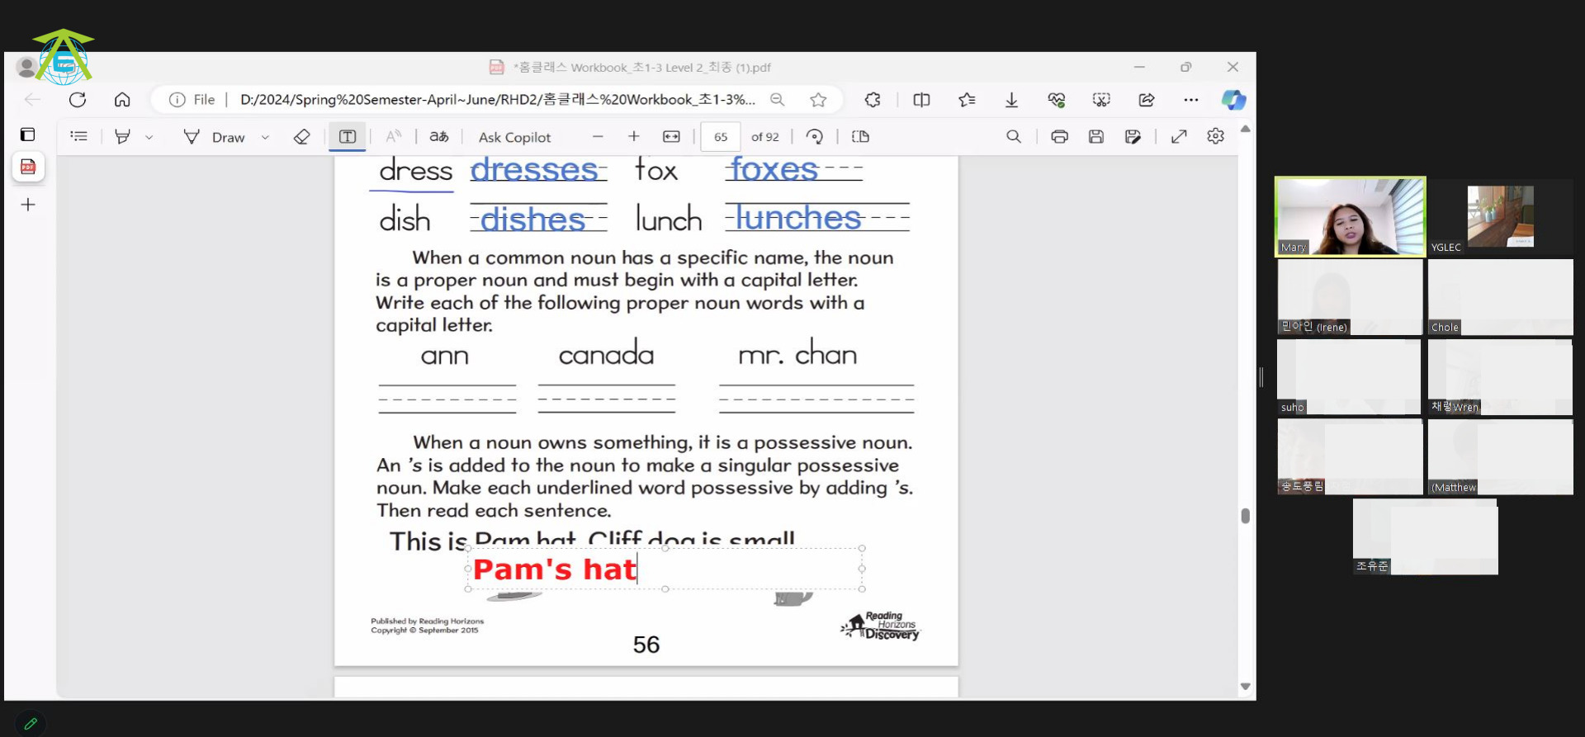Select Irene's video thumbnail
Screen dimensions: 1585x737
(1350, 297)
